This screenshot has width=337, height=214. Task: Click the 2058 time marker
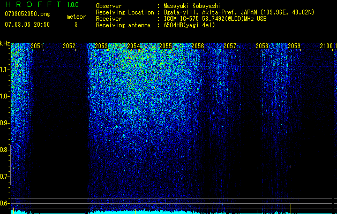(262, 46)
